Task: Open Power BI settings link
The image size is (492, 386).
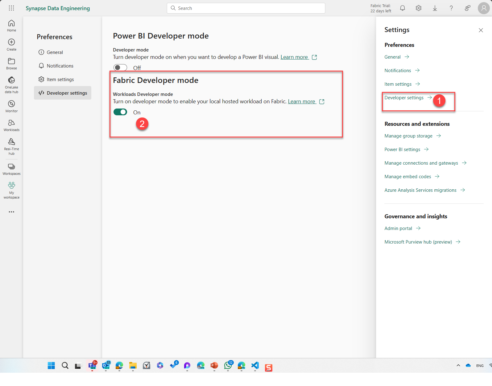Action: click(407, 150)
